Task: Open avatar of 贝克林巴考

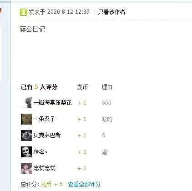Action: 26,136
